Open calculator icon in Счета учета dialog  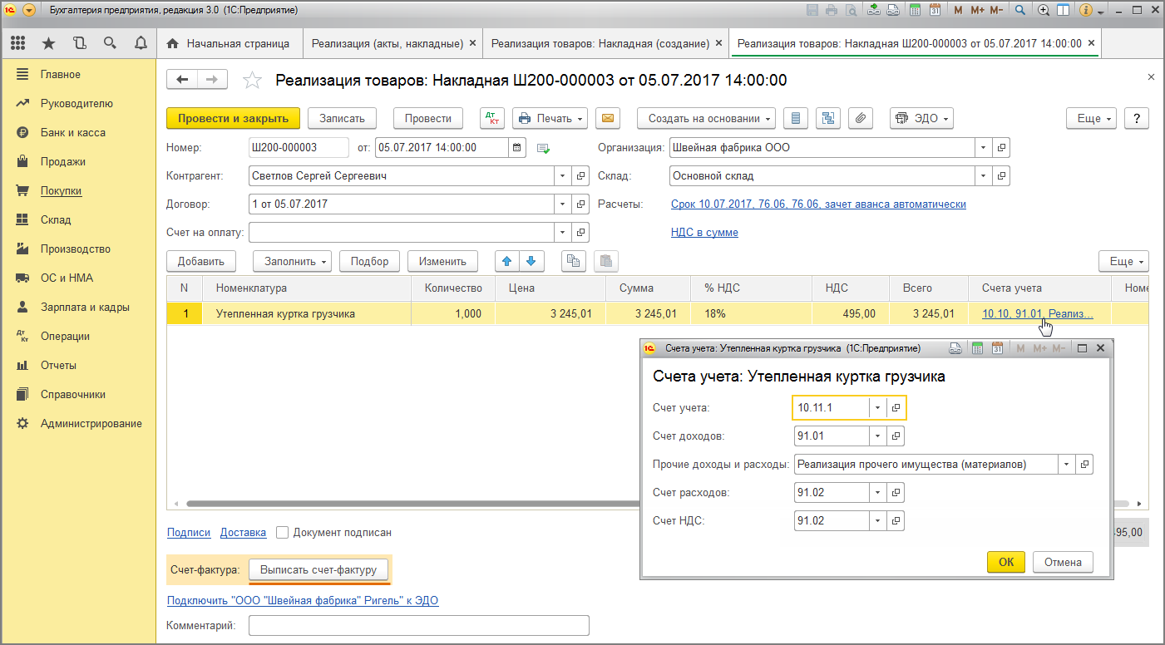[x=977, y=348]
